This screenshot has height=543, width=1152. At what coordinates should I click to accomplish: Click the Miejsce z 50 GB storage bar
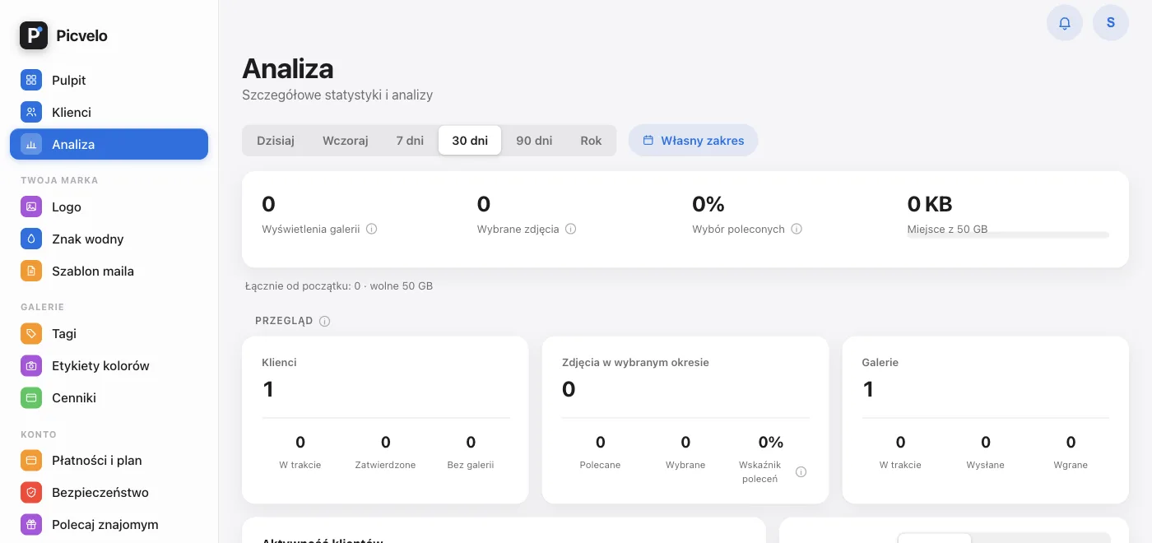(1008, 235)
